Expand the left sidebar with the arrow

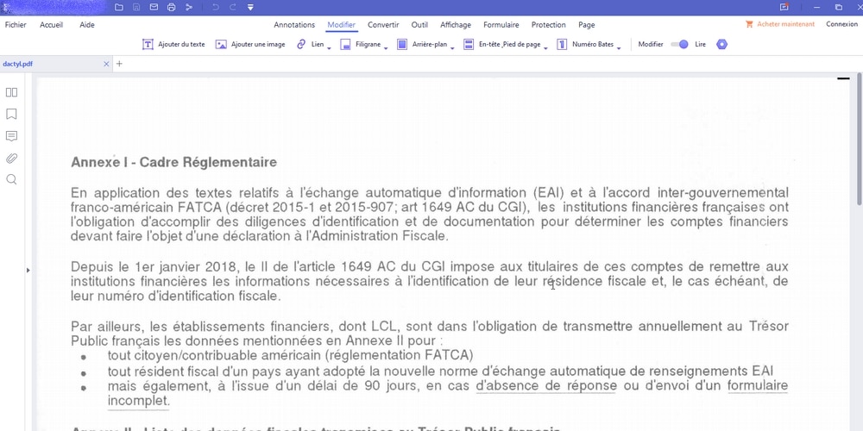coord(28,270)
